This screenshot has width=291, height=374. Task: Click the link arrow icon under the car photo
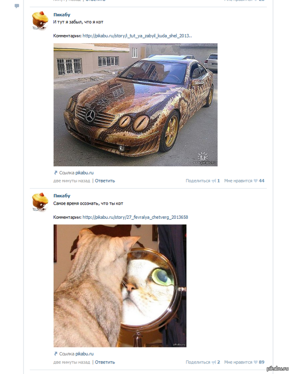tap(56, 173)
